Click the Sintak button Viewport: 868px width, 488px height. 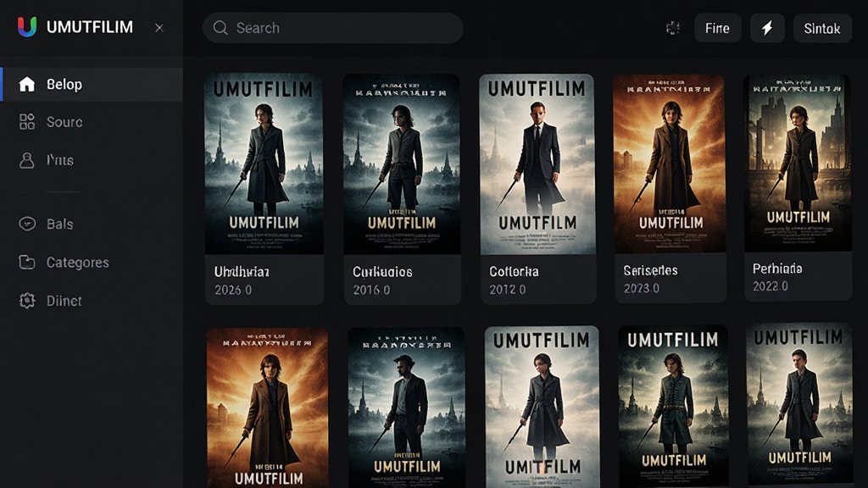click(822, 28)
